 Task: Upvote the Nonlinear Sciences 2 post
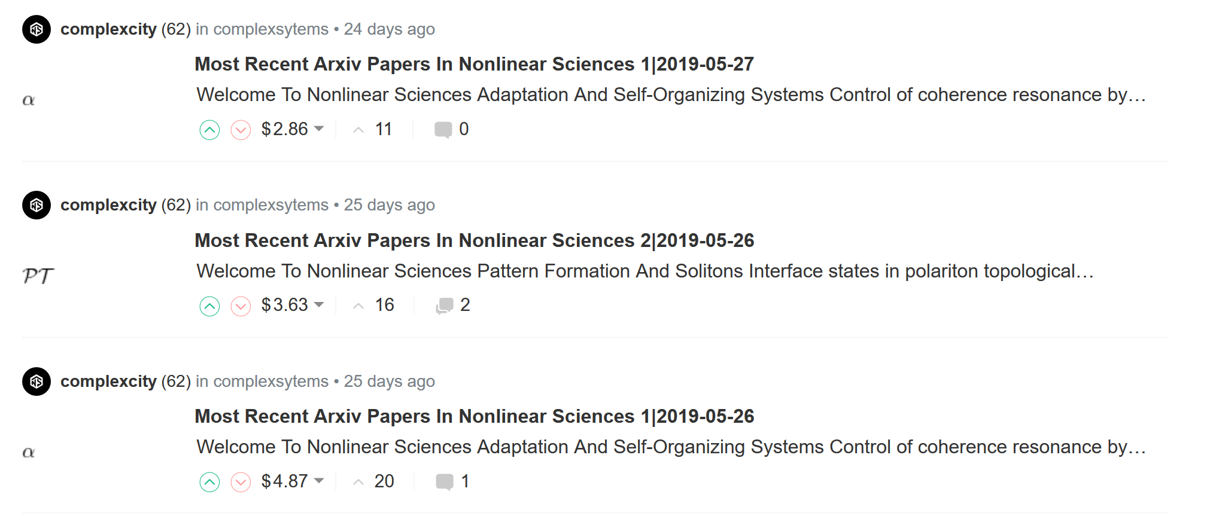(x=209, y=306)
